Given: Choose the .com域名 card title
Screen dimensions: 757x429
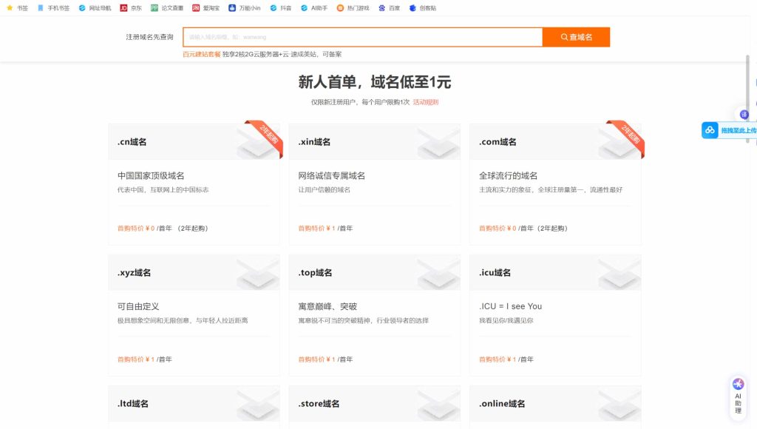Looking at the screenshot, I should coord(498,142).
